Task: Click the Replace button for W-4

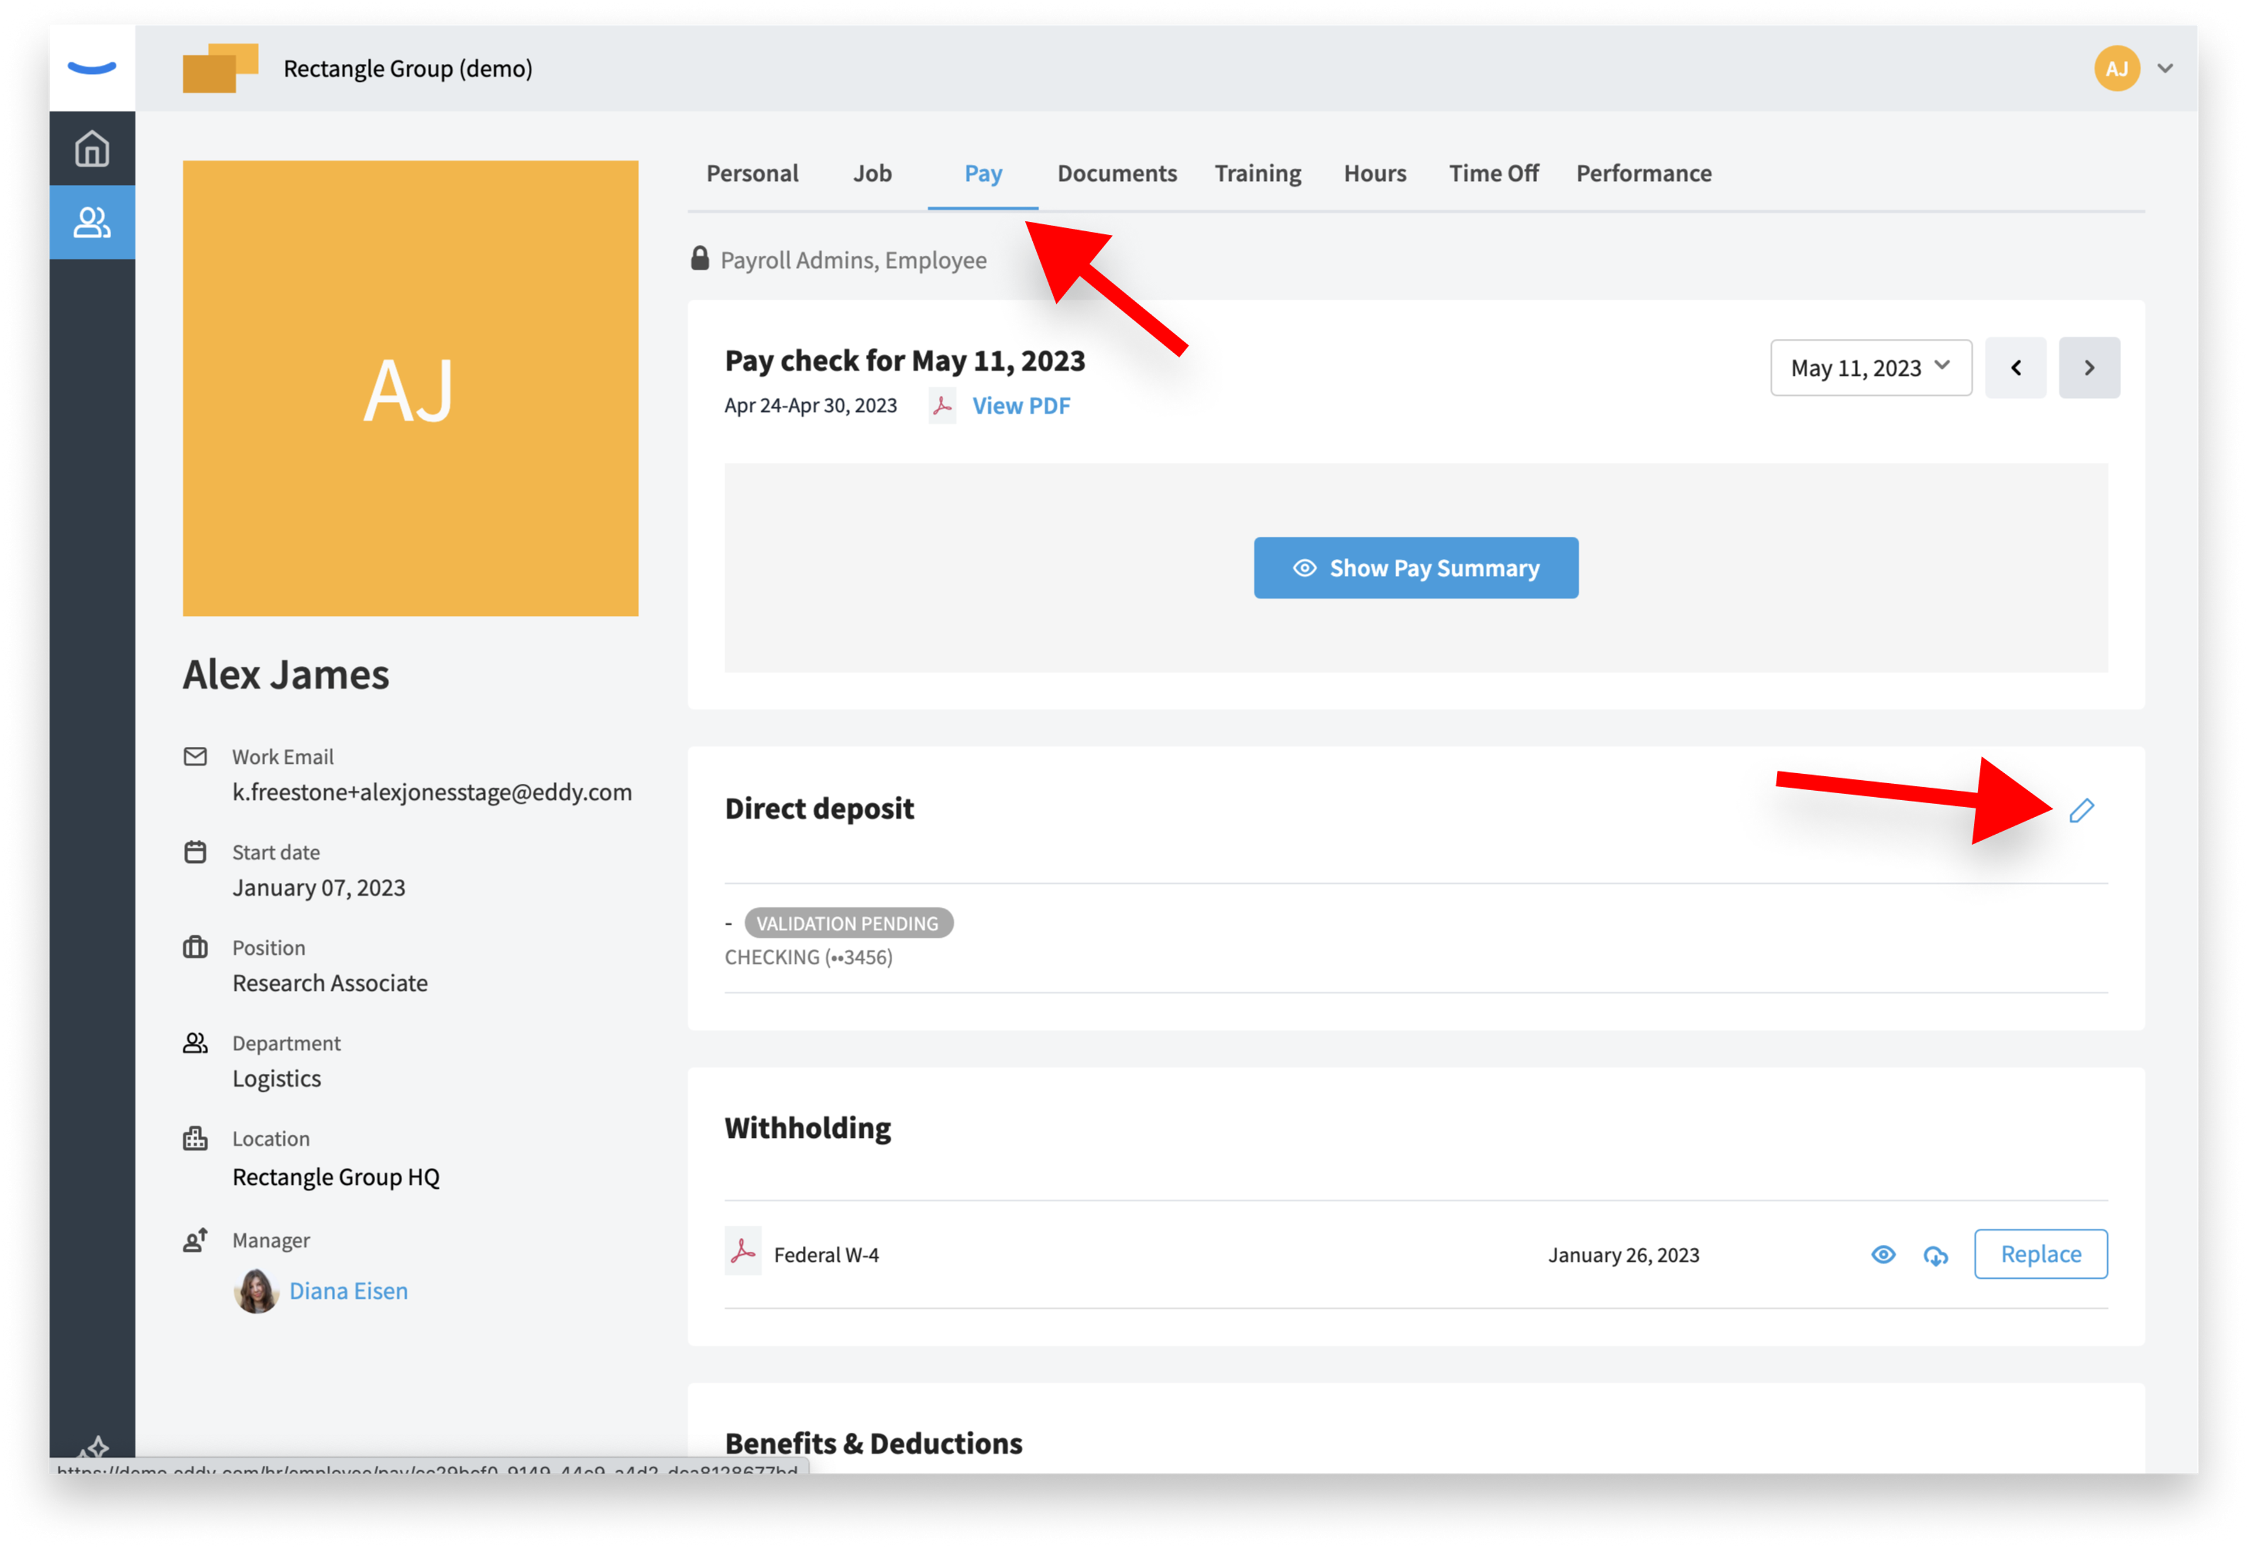Action: (x=2040, y=1254)
